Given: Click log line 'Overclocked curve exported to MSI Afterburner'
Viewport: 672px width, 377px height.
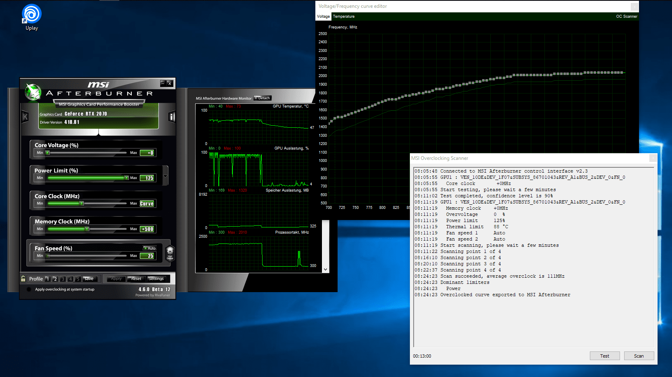Looking at the screenshot, I should pyautogui.click(x=492, y=295).
